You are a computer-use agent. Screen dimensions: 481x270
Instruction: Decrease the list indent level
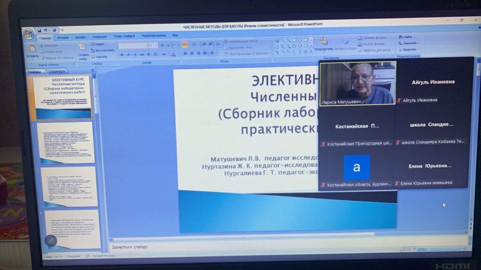(x=204, y=45)
